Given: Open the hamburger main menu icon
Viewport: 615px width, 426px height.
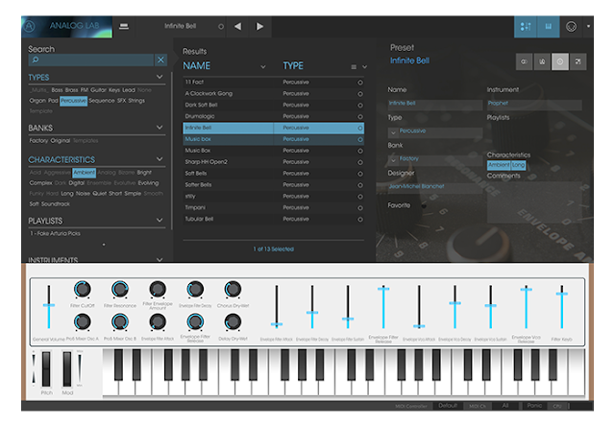Looking at the screenshot, I should click(x=124, y=26).
